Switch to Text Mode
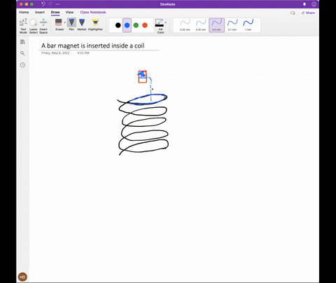 (23, 26)
